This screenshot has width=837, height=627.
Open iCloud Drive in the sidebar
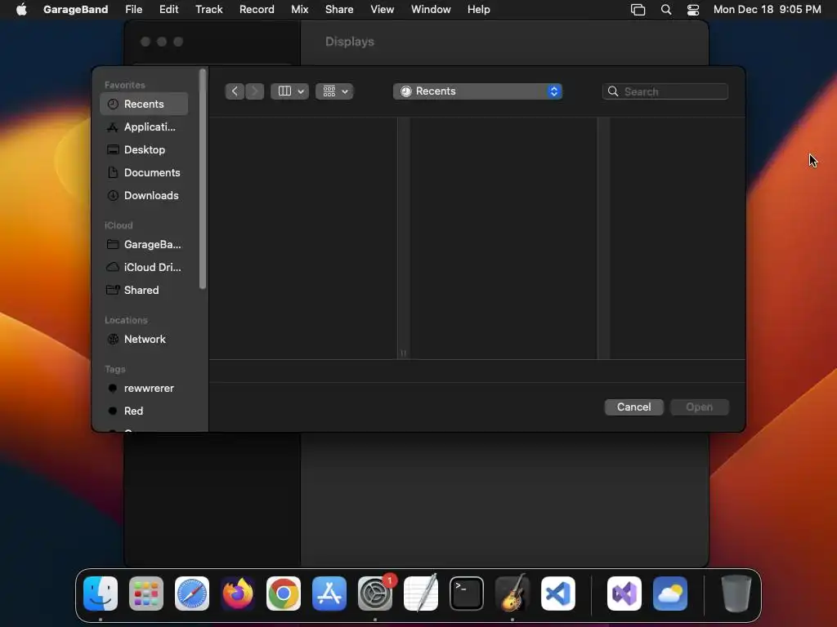pyautogui.click(x=144, y=268)
